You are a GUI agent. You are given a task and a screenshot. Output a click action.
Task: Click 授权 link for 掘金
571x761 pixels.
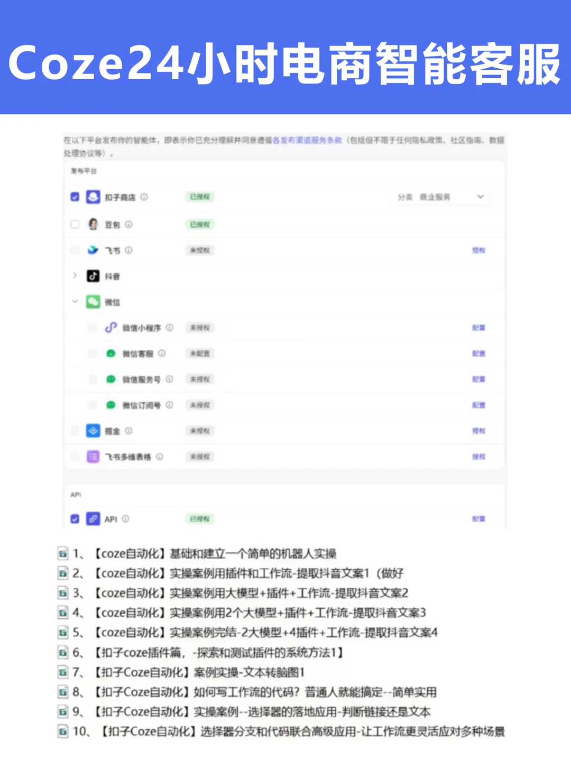coord(479,431)
